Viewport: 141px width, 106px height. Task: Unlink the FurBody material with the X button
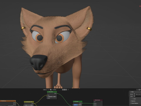[66, 90]
